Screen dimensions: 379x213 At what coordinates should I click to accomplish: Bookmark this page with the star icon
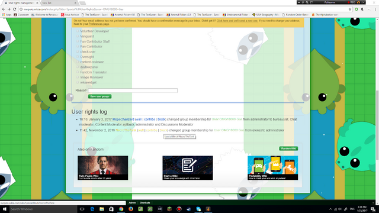(350, 9)
